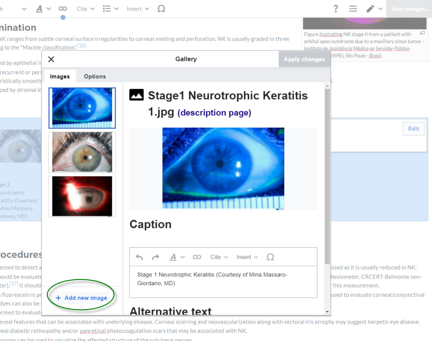Click the undo arrow in the caption toolbar
This screenshot has height=341, width=432.
[x=139, y=257]
